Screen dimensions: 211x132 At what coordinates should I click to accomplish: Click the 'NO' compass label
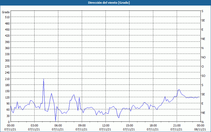203,57
